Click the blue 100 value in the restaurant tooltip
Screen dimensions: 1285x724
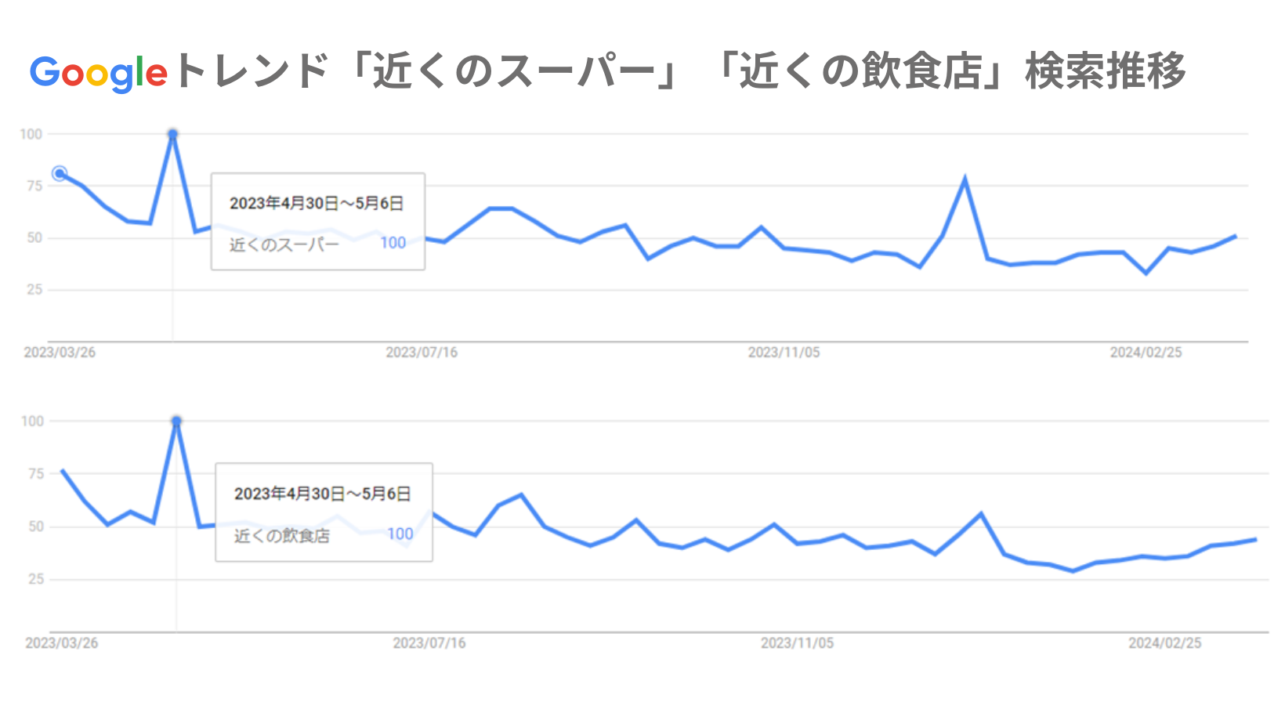point(400,534)
